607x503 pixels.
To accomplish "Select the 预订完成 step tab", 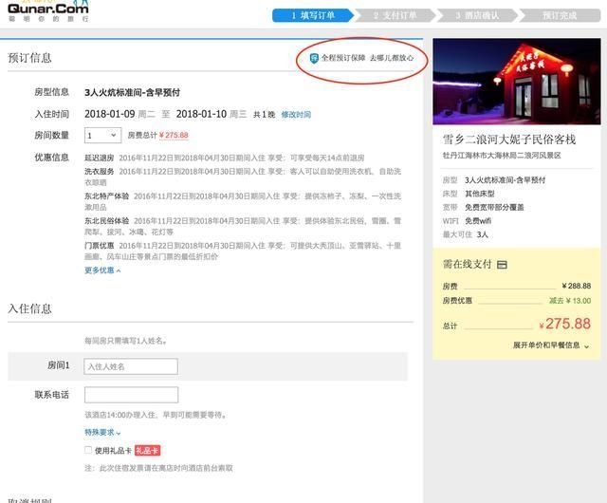I will 560,15.
